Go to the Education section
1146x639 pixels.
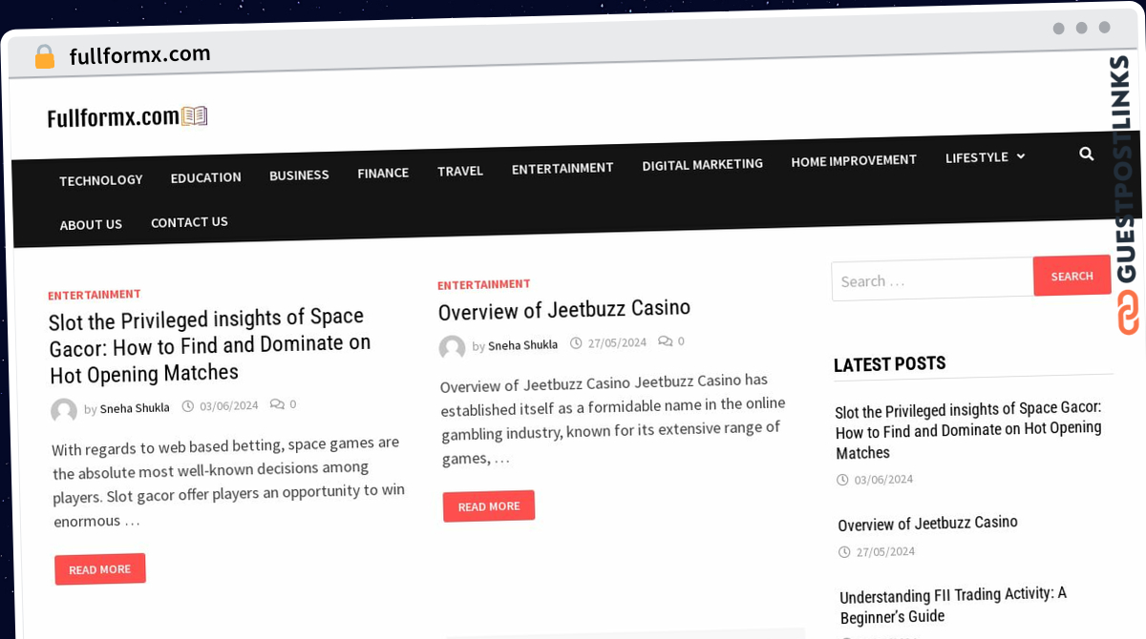point(205,177)
